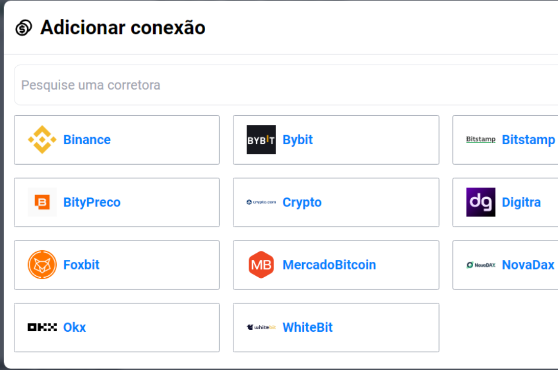Viewport: 558px width, 370px height.
Task: Click the Crypto.com logo icon
Action: pos(260,202)
